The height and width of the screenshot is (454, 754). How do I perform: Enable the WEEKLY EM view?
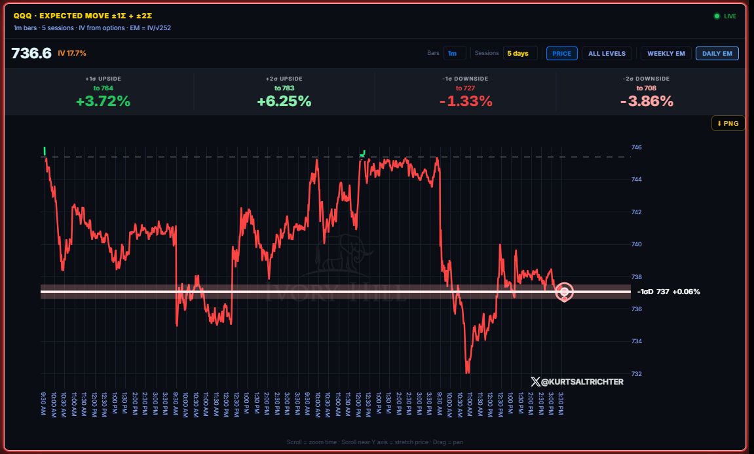[x=666, y=53]
